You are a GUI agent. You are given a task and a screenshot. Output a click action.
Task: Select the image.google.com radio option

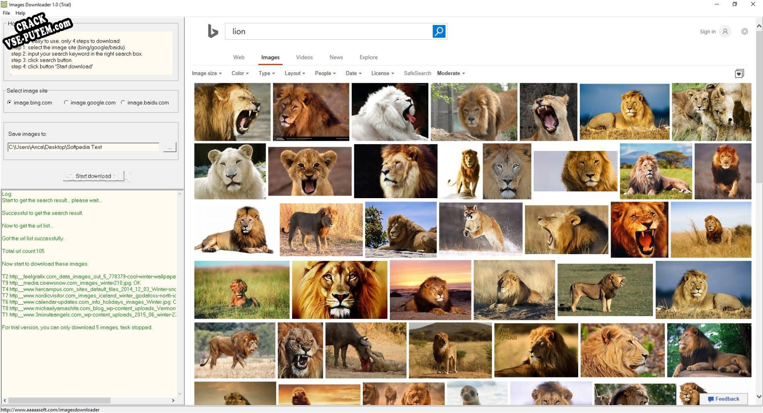coord(66,102)
